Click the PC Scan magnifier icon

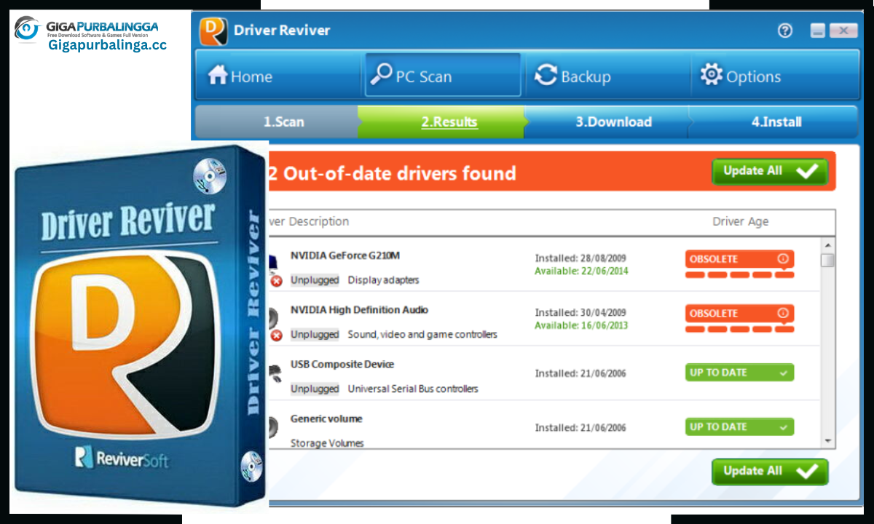pyautogui.click(x=381, y=74)
